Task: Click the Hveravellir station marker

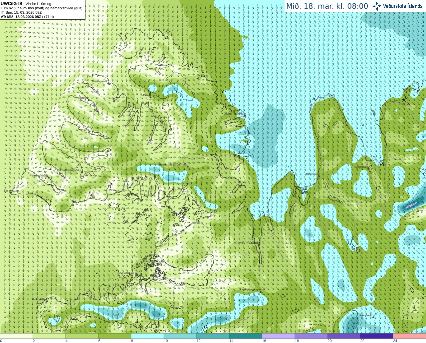Action: pyautogui.click(x=373, y=317)
